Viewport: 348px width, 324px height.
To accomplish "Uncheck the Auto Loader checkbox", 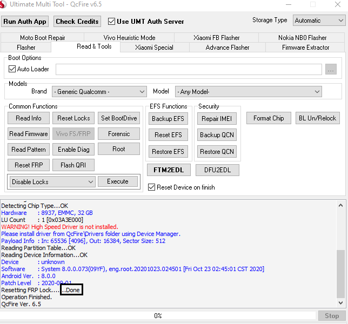I will click(x=12, y=69).
